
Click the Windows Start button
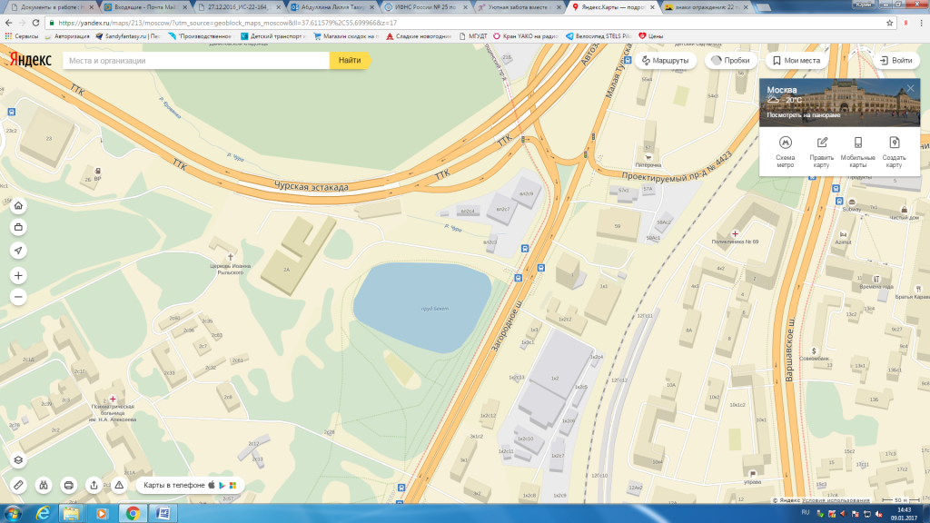(13, 514)
